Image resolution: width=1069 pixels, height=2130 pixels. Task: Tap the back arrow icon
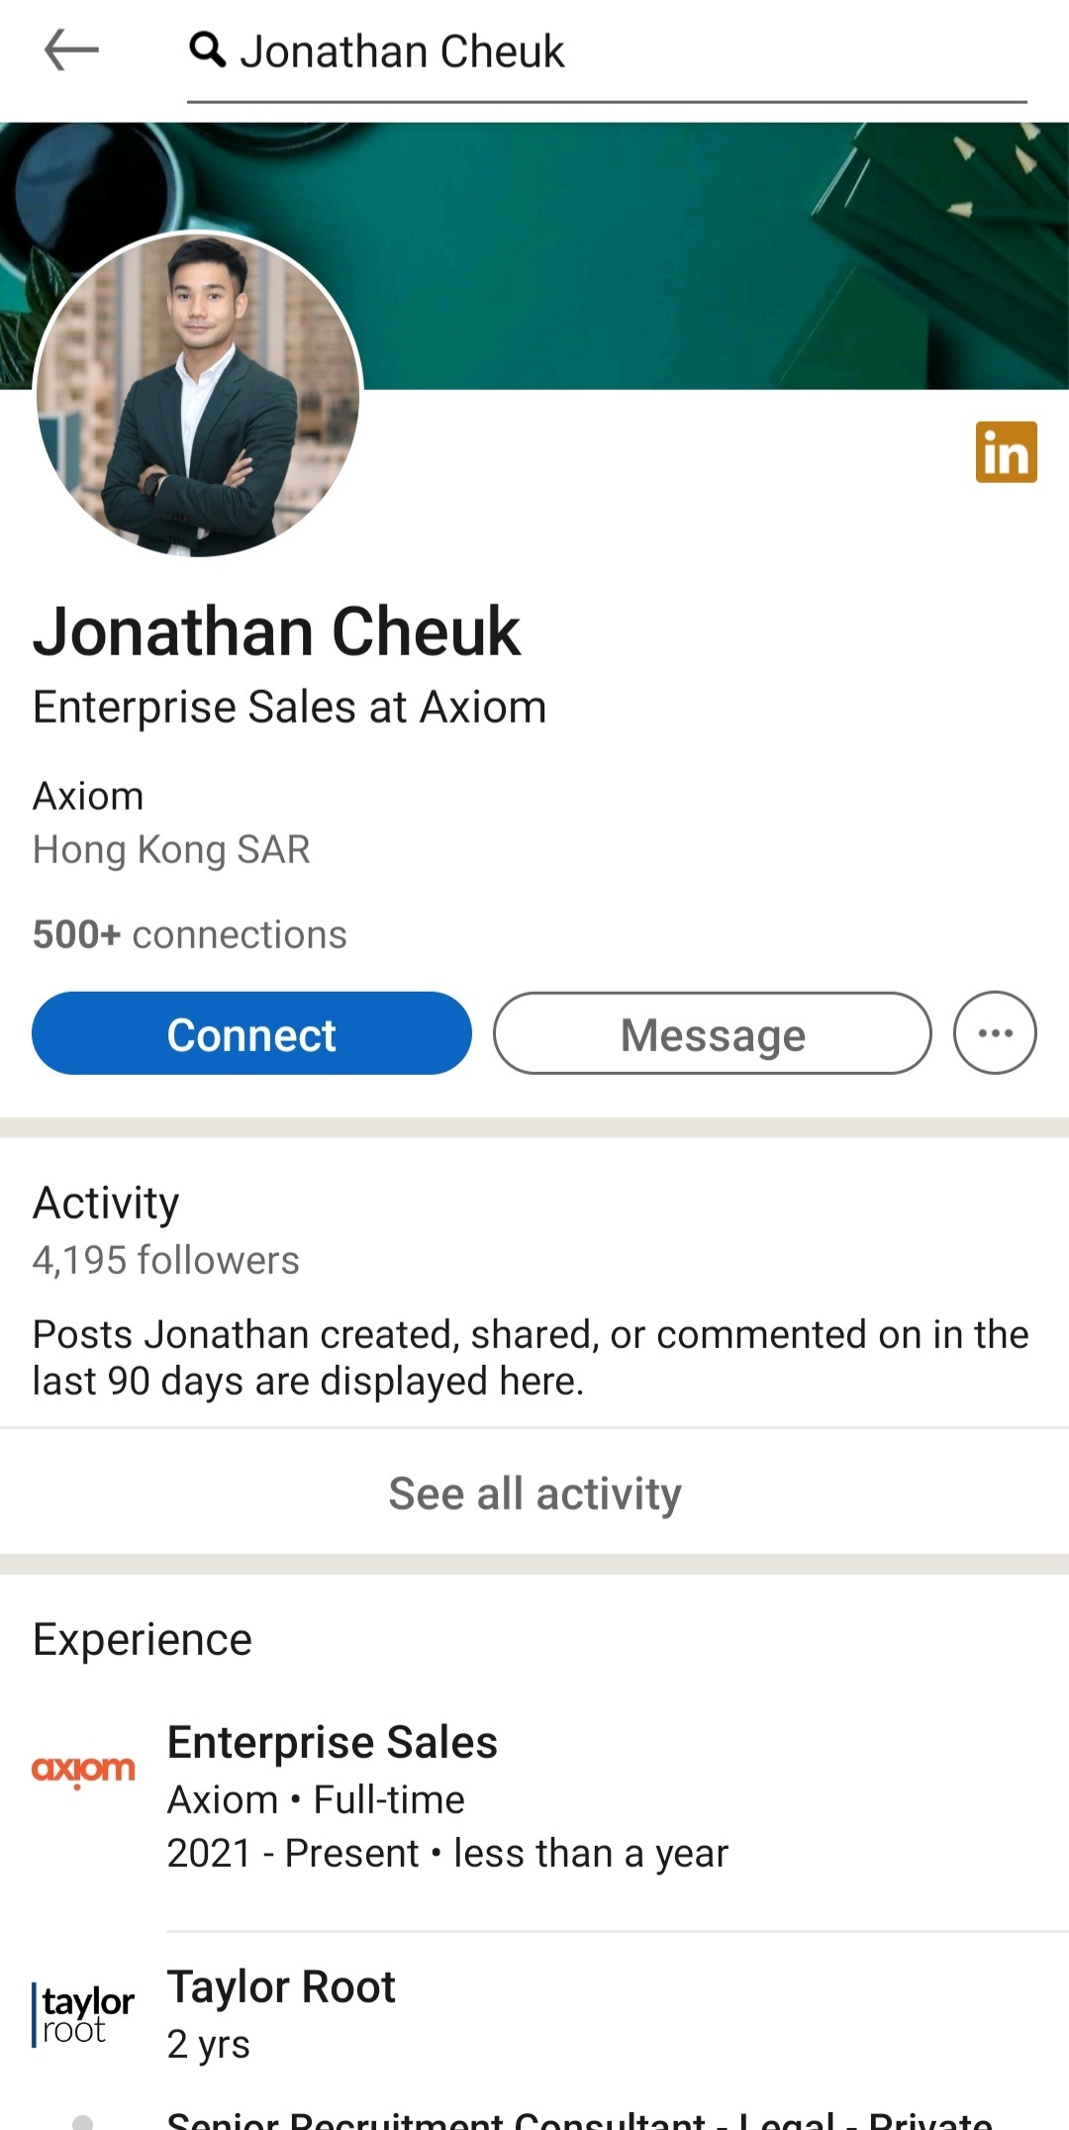[x=71, y=49]
